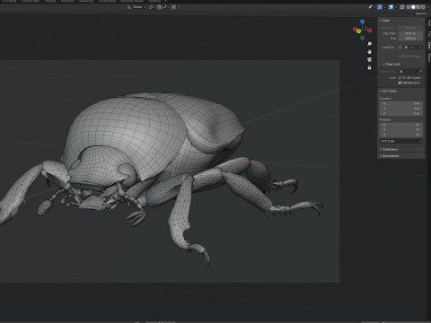Click the bright green Y axis gizmo handle
The height and width of the screenshot is (323, 431).
[358, 31]
